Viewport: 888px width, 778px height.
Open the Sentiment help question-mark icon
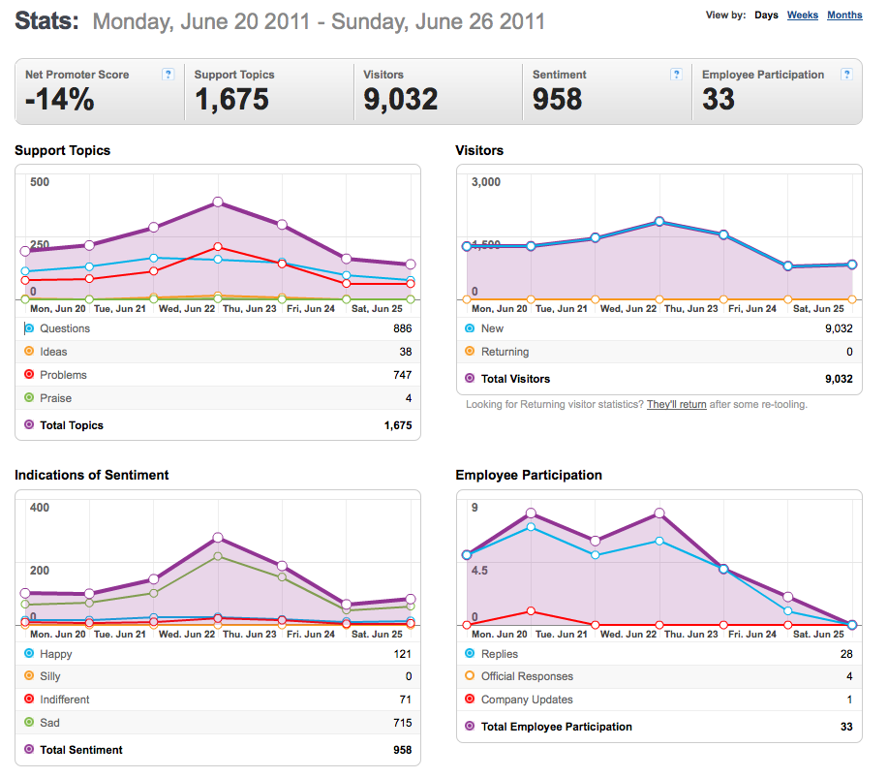pos(676,75)
